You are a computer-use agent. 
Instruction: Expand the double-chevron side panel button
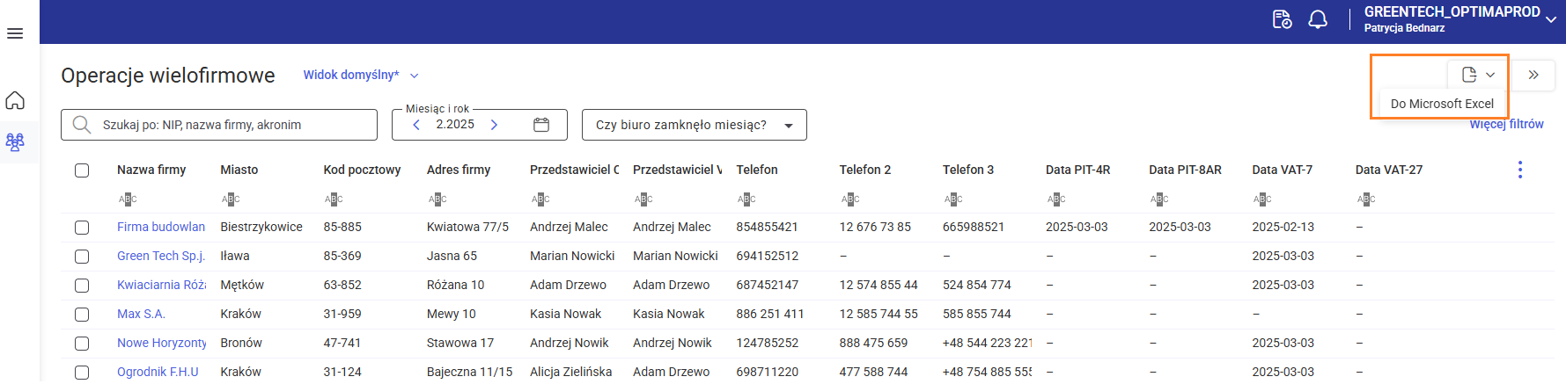click(x=1533, y=75)
